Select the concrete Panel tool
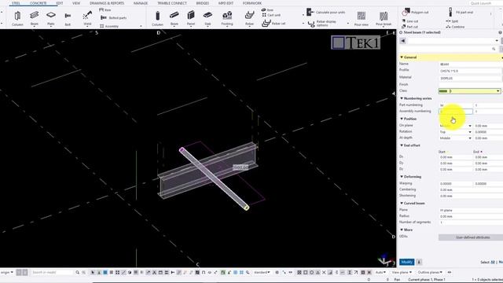 (191, 18)
